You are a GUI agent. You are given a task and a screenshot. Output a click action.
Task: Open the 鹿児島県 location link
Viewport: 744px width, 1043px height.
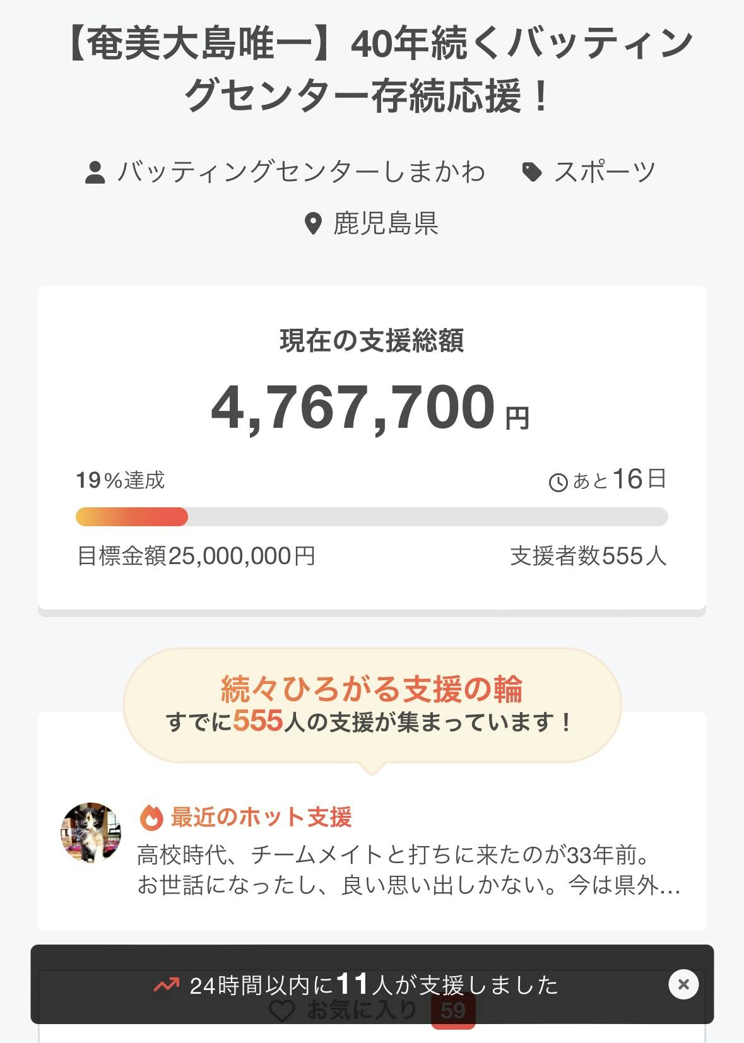[386, 223]
